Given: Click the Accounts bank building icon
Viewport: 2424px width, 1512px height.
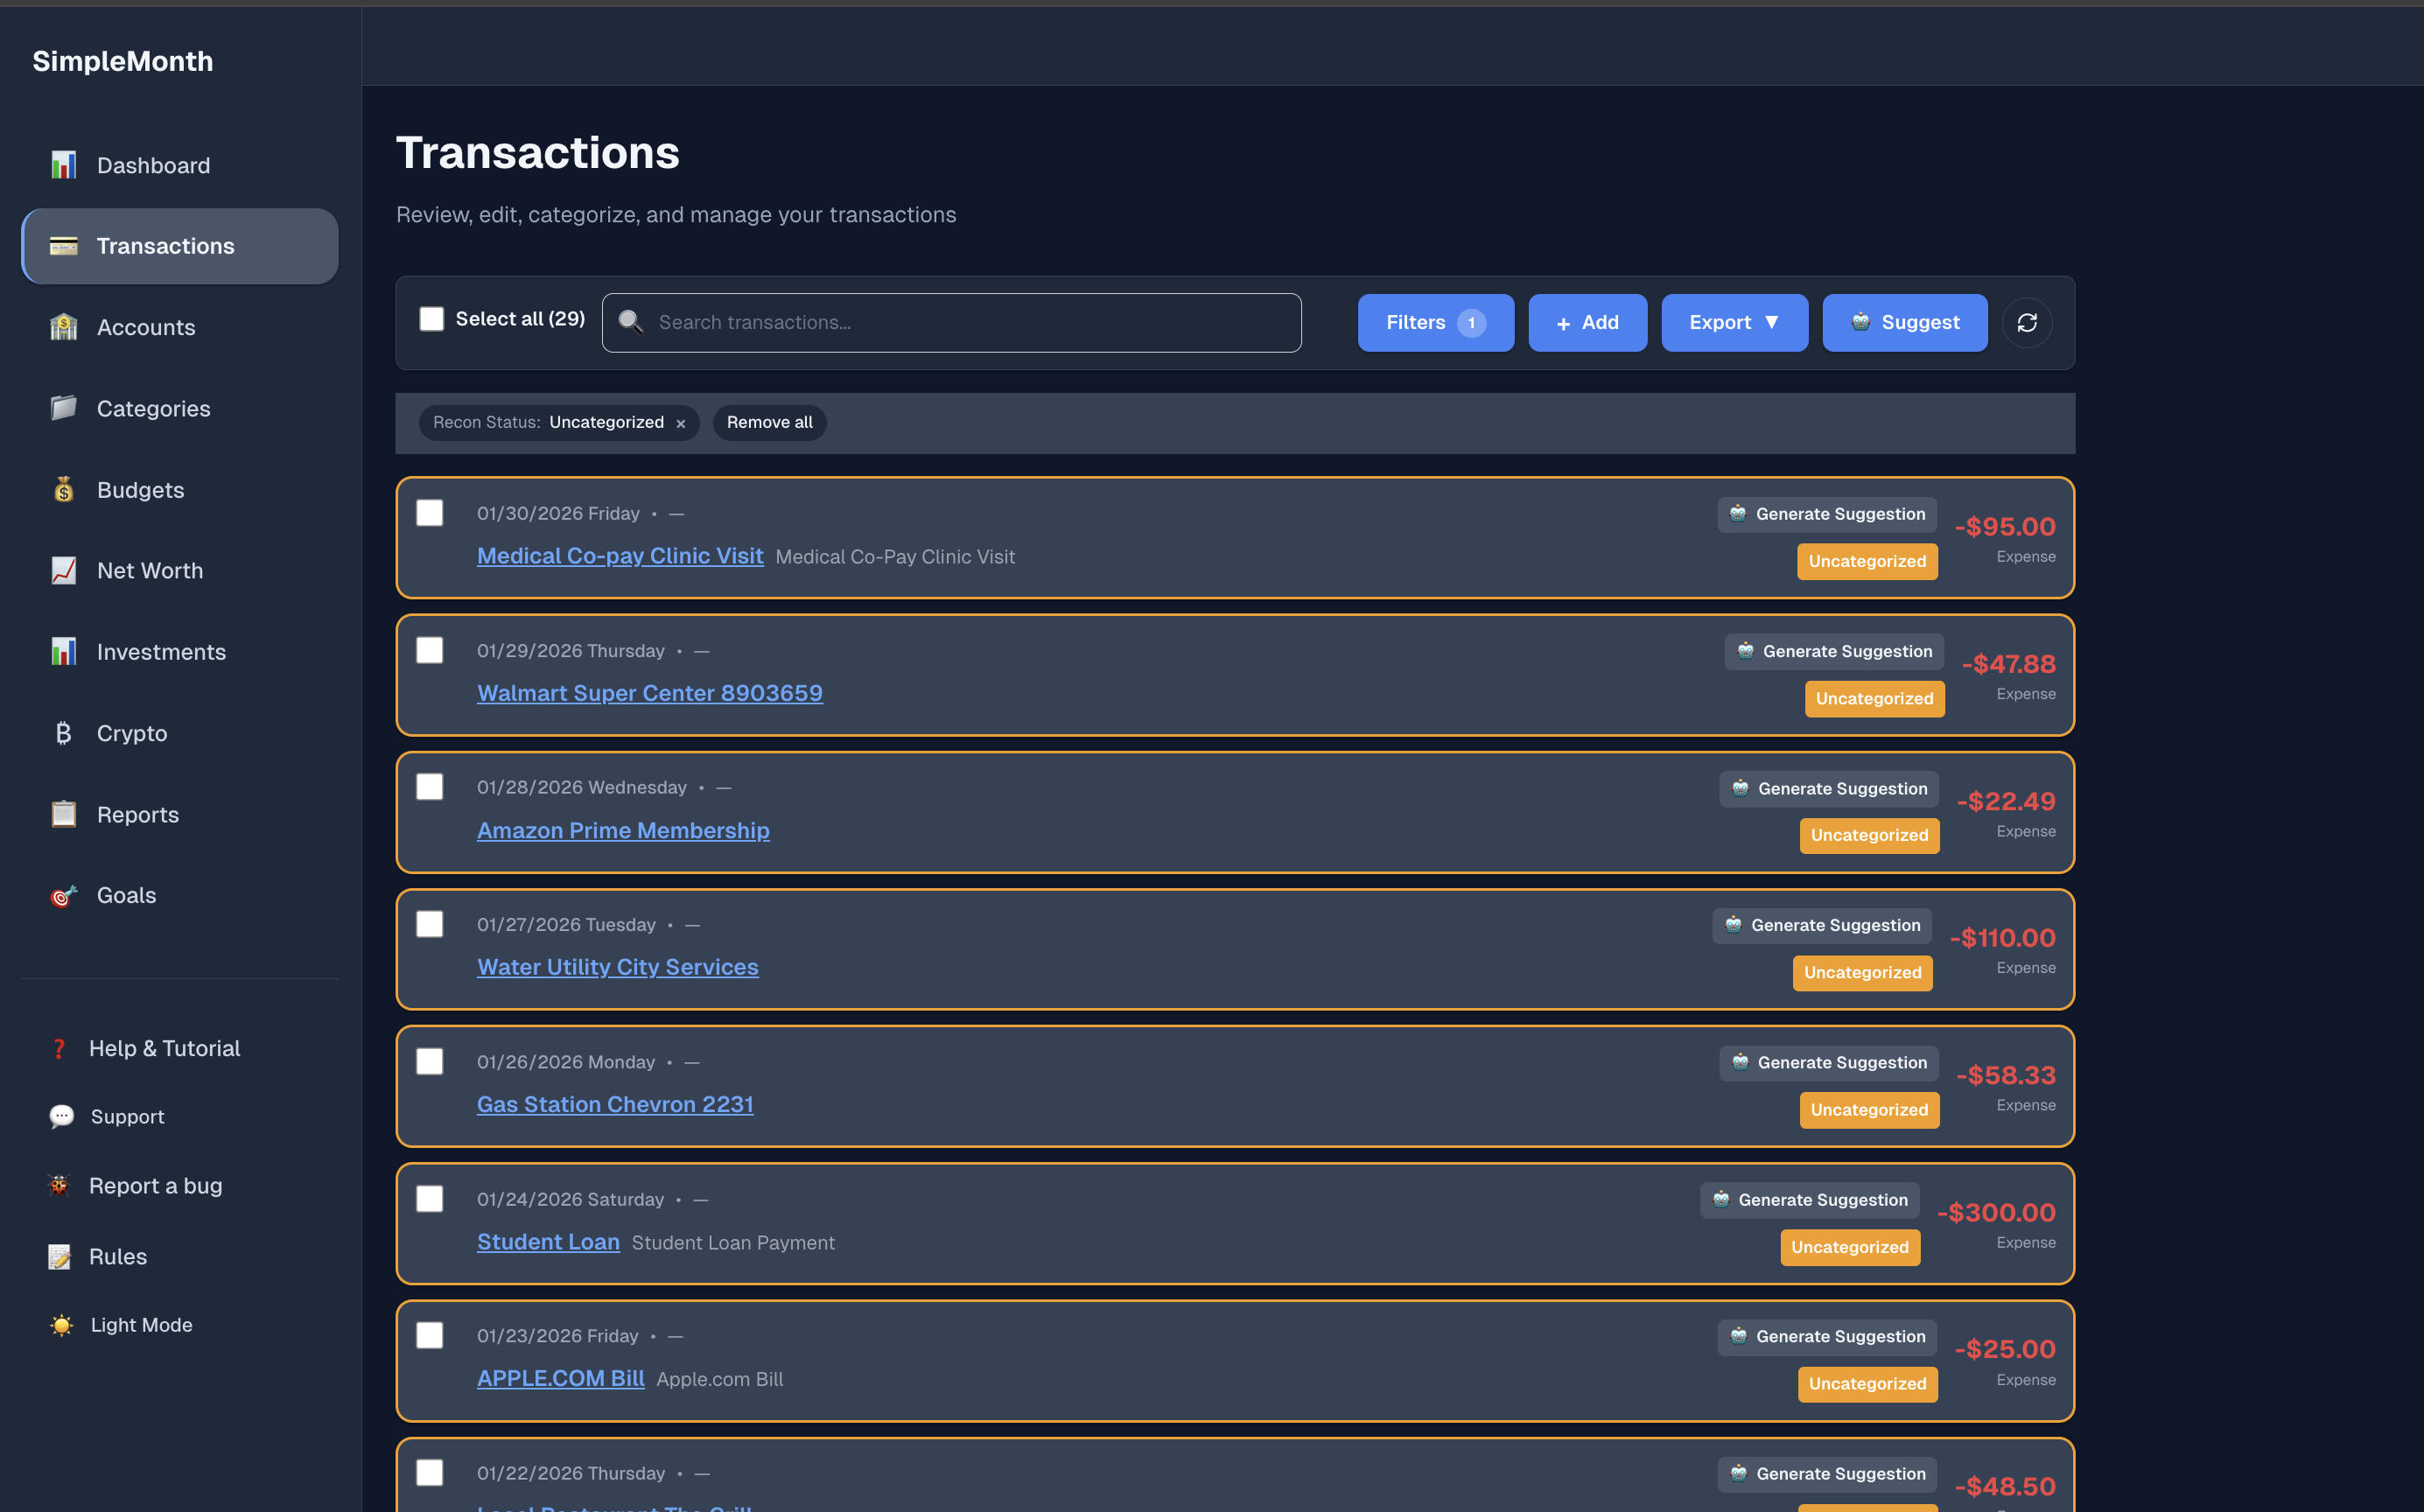Looking at the screenshot, I should click(x=63, y=327).
